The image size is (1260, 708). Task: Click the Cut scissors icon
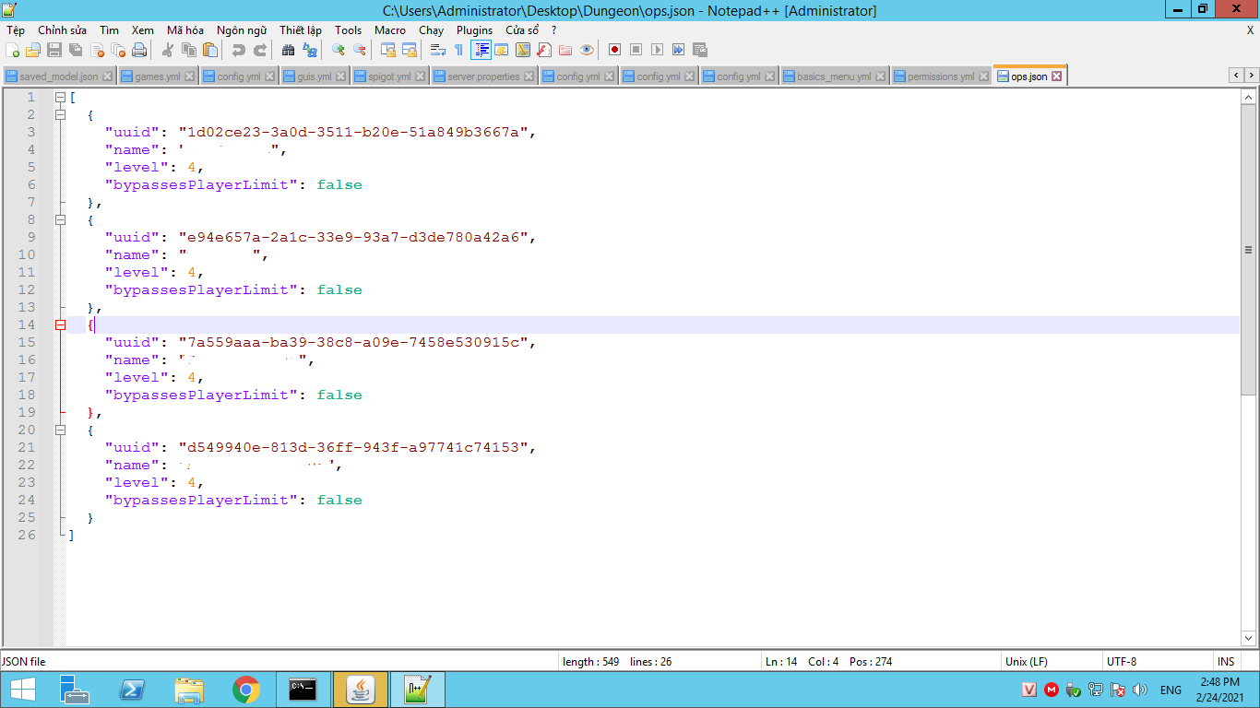[168, 50]
